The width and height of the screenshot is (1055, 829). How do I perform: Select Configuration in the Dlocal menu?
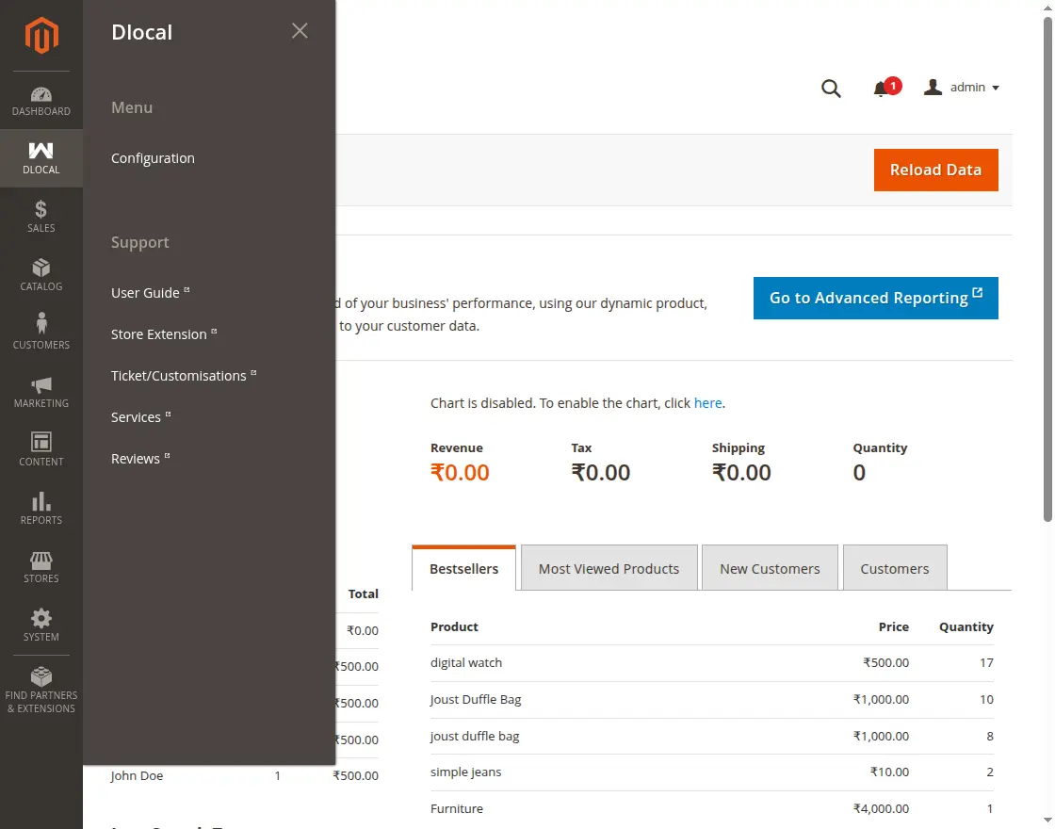[x=153, y=158]
